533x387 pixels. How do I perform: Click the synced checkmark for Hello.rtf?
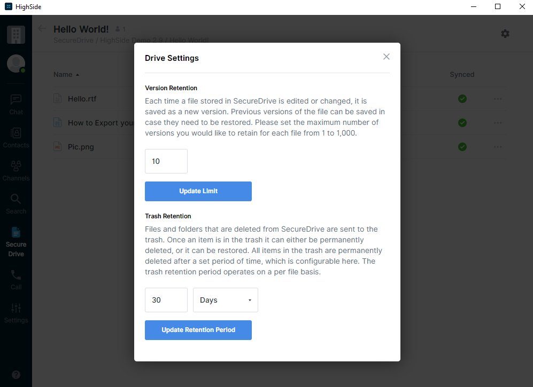click(x=462, y=99)
